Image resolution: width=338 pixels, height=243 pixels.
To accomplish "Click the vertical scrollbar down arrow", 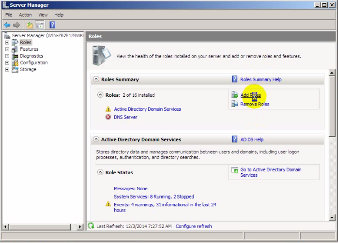I will (x=332, y=217).
